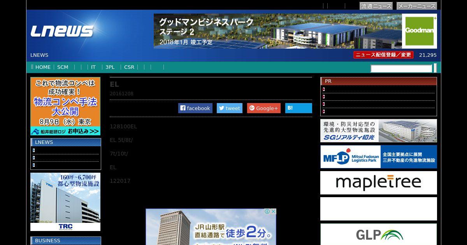The height and width of the screenshot is (245, 467).
Task: Click the article title "EL"
Action: 114,84
